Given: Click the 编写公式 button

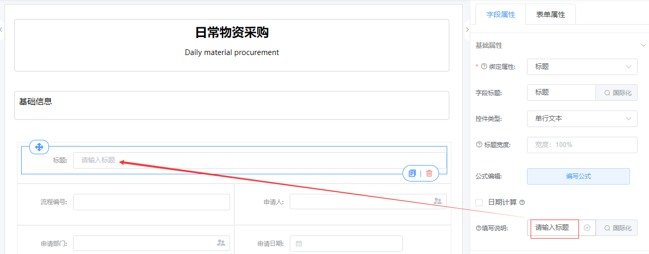Looking at the screenshot, I should click(578, 176).
